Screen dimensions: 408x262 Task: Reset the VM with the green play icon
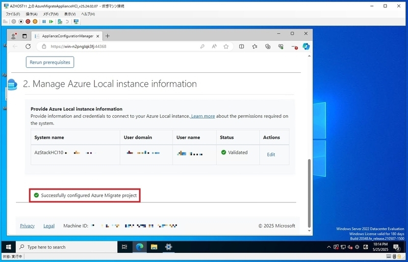51,21
